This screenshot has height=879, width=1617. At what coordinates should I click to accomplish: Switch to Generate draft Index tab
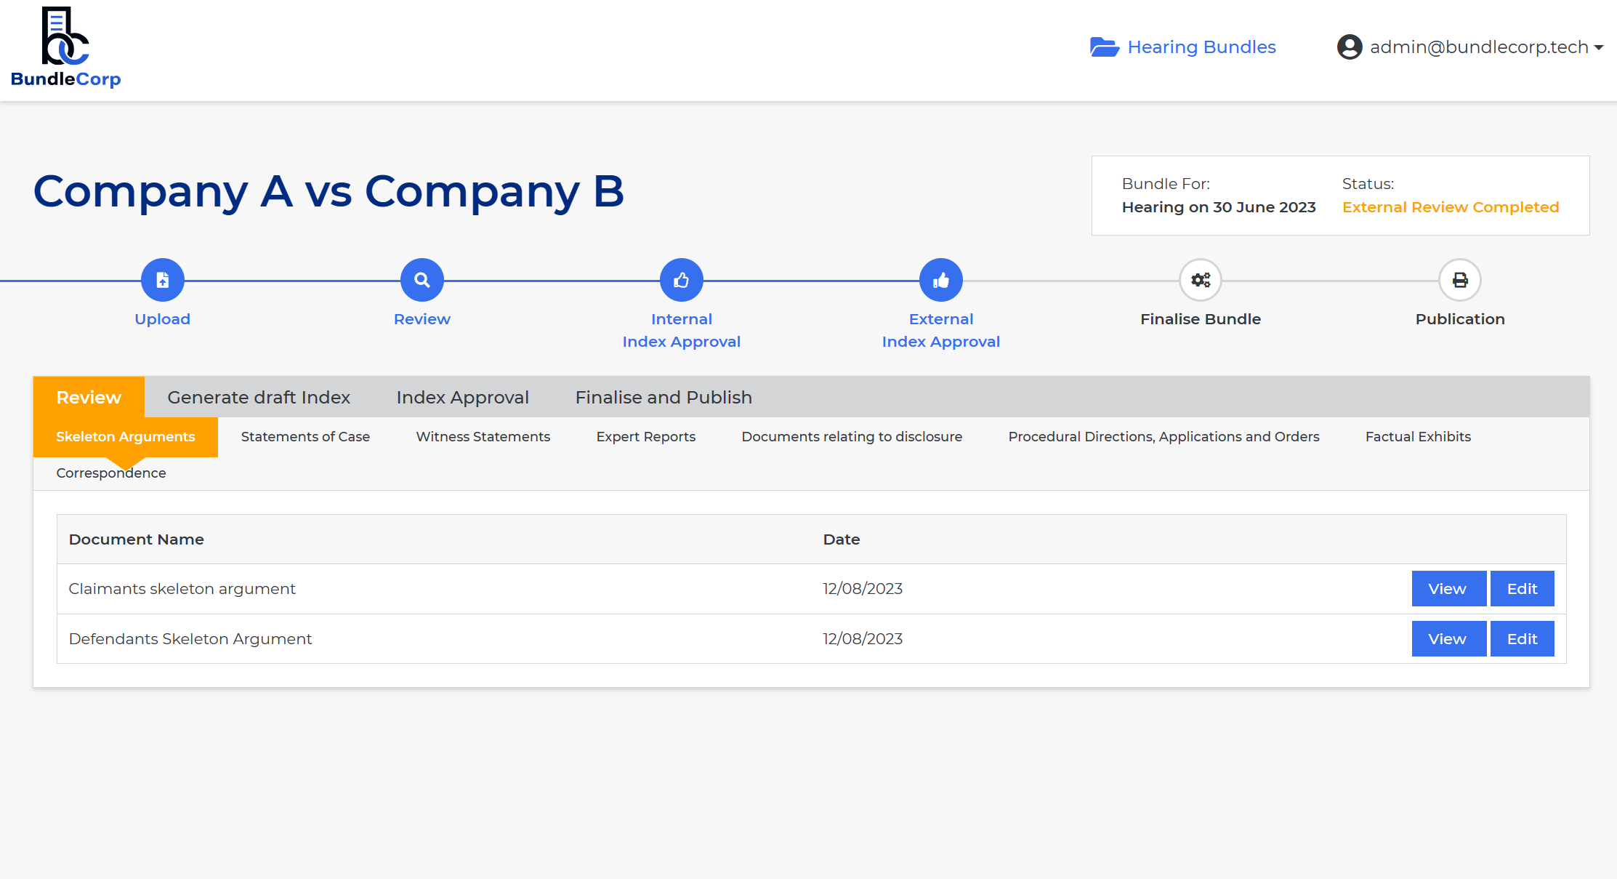tap(259, 397)
